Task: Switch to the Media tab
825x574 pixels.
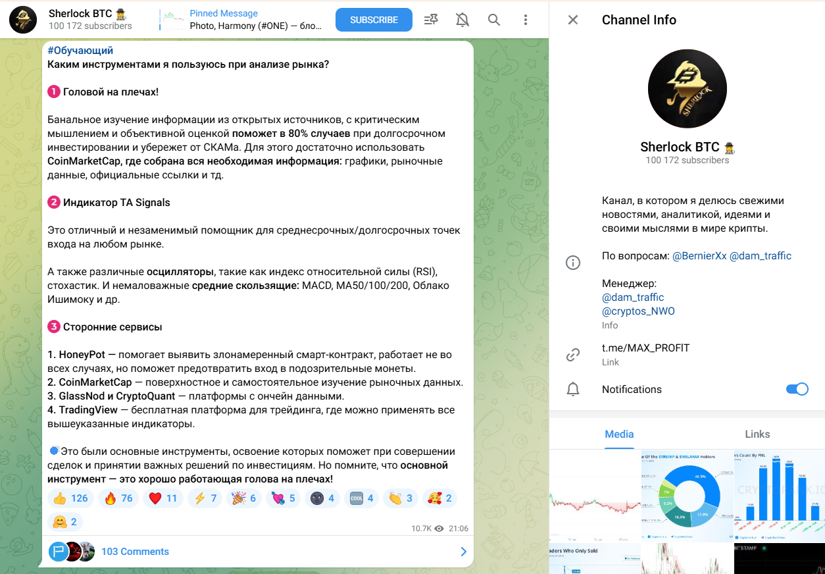Action: (x=619, y=434)
